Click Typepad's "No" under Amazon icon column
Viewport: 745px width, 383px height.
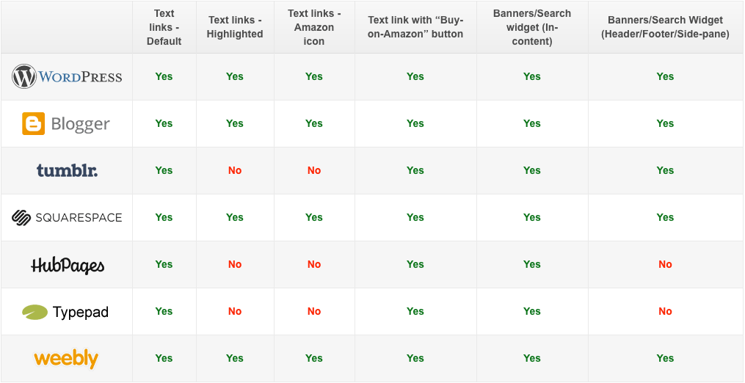pyautogui.click(x=314, y=311)
